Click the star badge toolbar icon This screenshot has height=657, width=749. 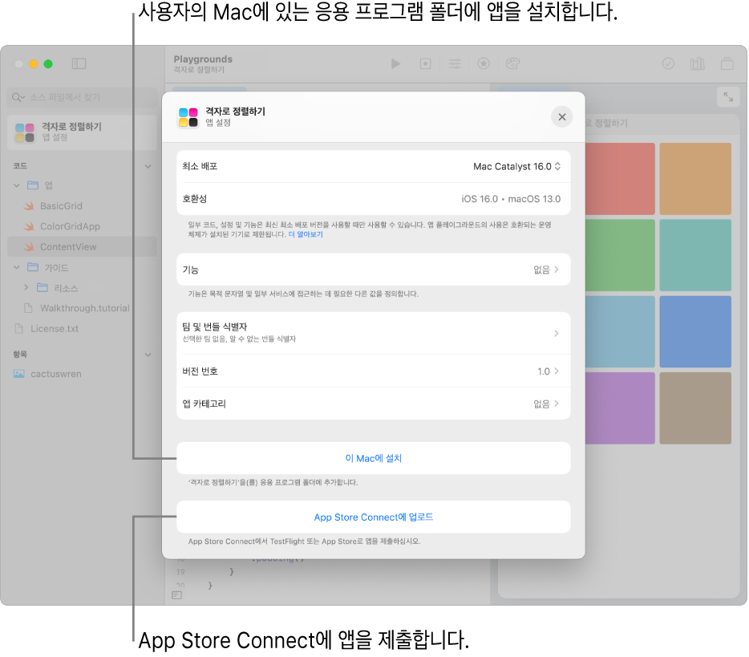click(x=484, y=63)
